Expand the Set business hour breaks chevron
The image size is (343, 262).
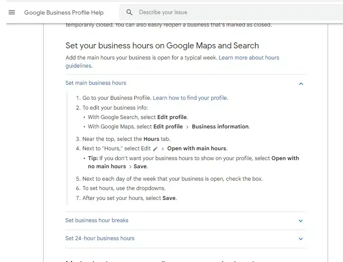click(301, 221)
